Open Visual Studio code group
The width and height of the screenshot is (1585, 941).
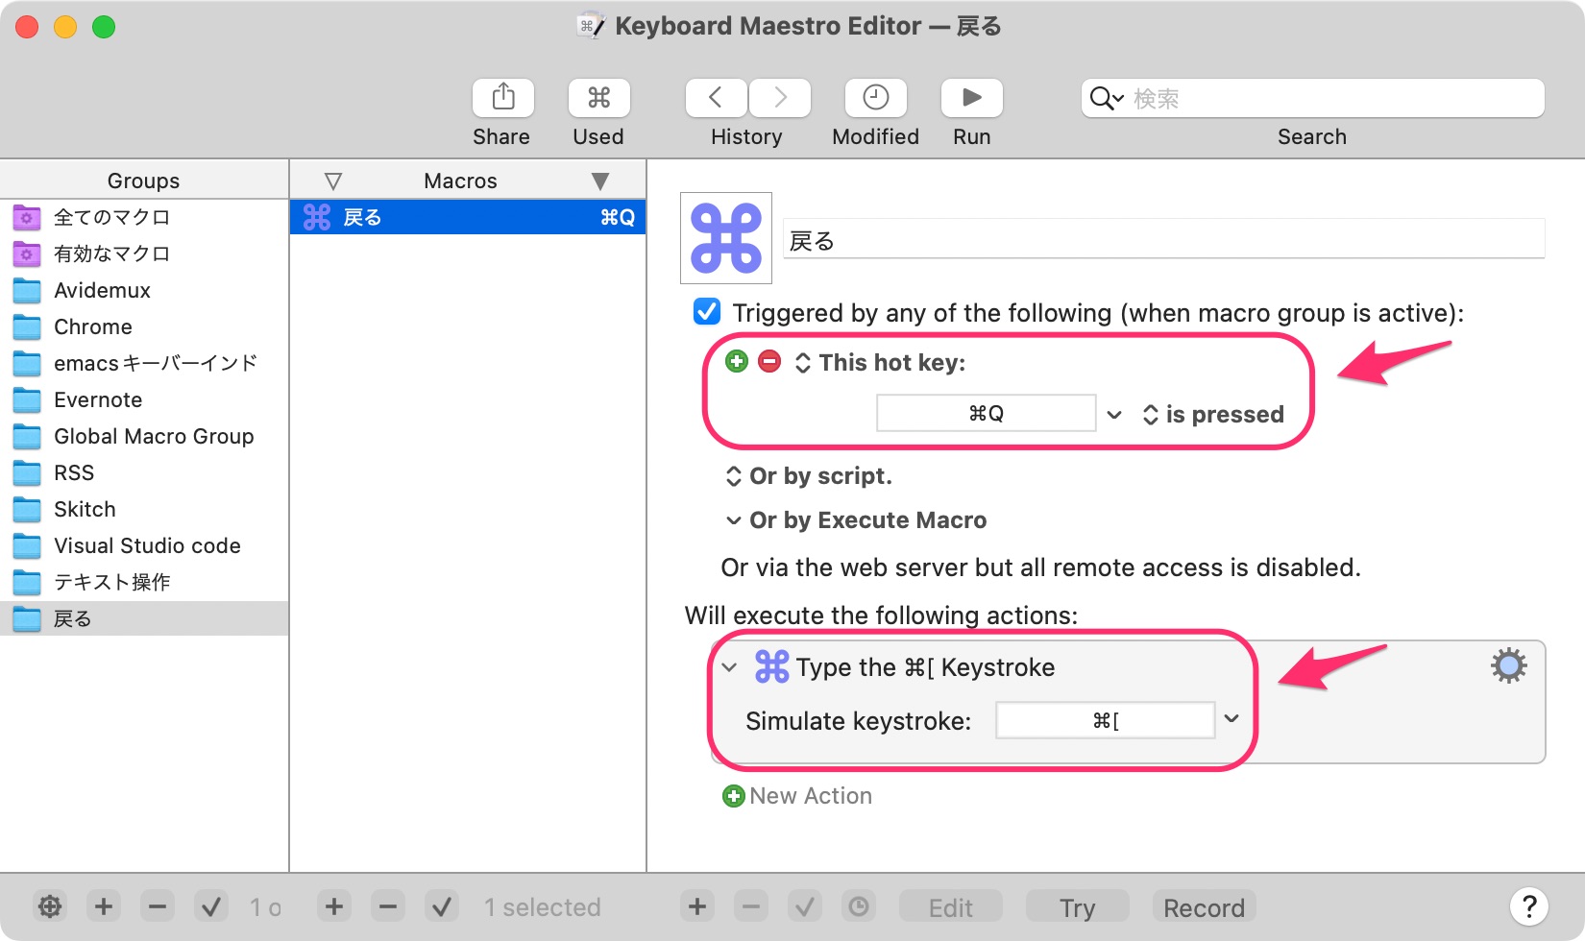tap(144, 545)
